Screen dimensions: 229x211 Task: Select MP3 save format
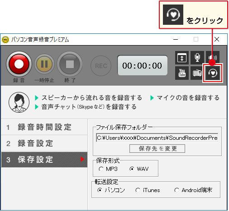click(108, 169)
